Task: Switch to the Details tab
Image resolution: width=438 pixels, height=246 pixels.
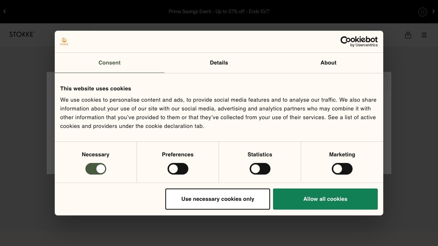Action: click(x=219, y=63)
